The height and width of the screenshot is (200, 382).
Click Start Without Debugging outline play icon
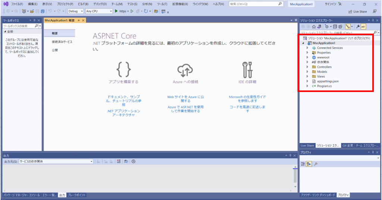(132, 11)
